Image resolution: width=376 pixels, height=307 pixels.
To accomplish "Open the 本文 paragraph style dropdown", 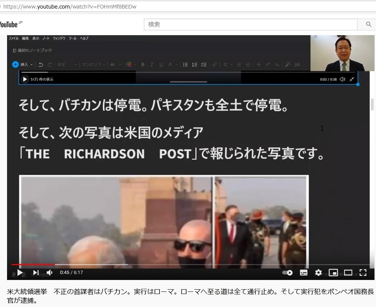I will point(67,64).
